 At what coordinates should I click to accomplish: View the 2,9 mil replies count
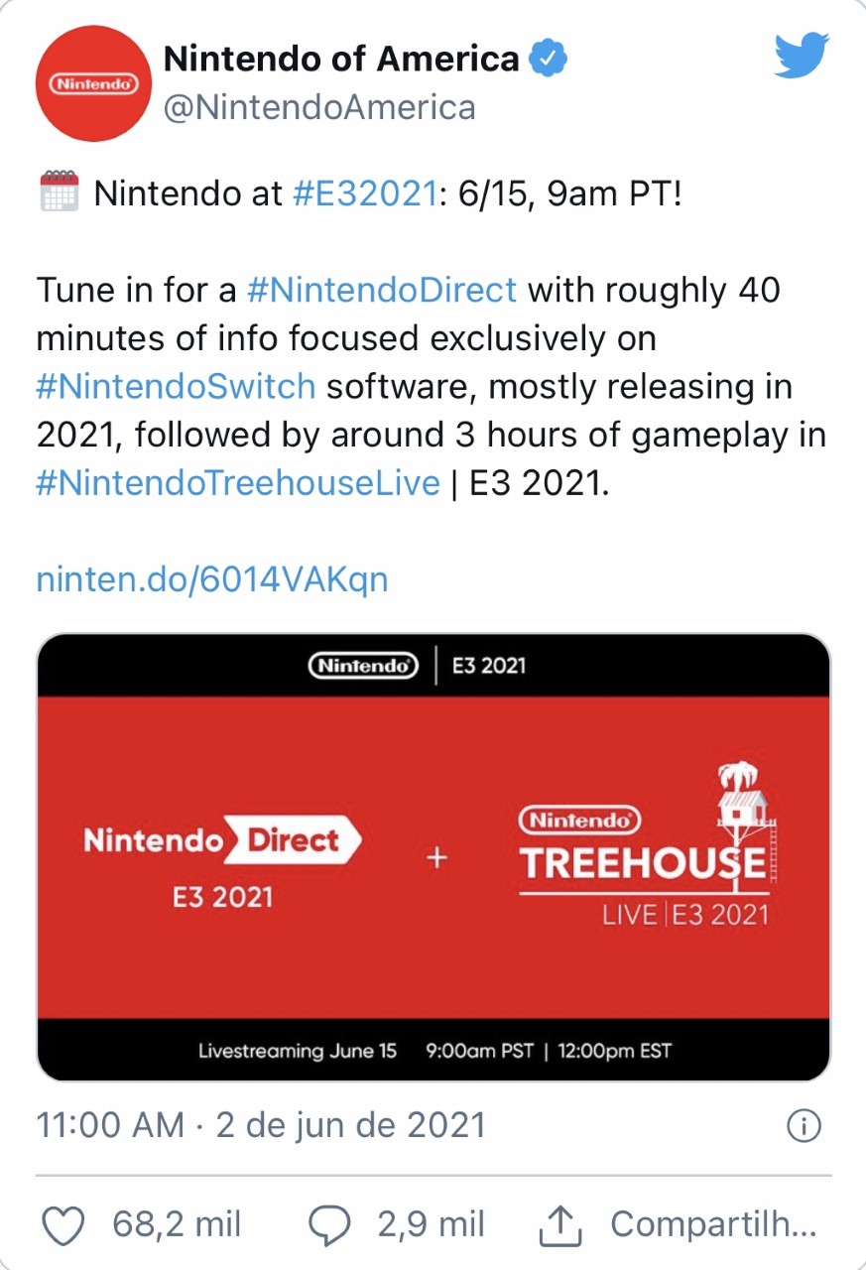[x=431, y=1224]
